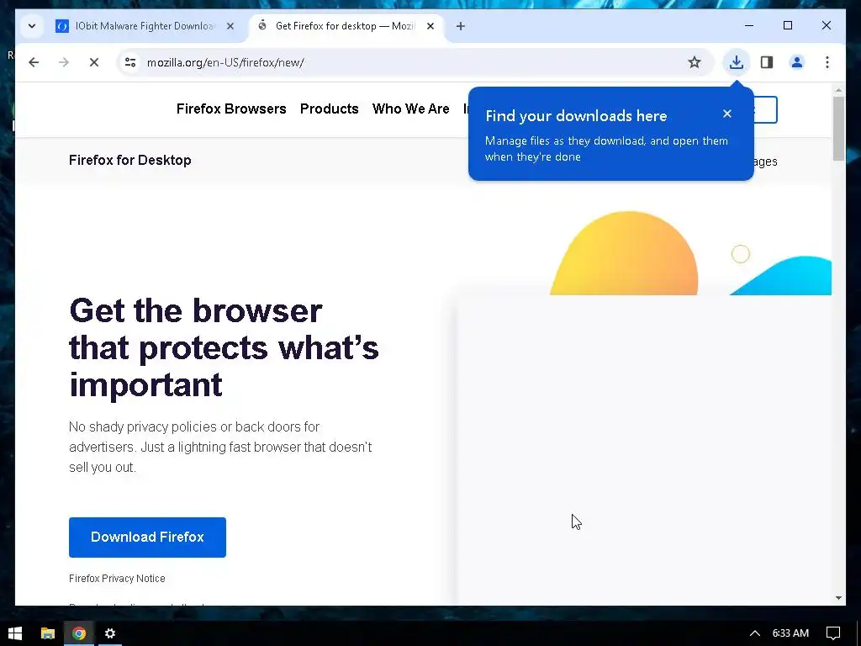Go back to previous page

34,62
